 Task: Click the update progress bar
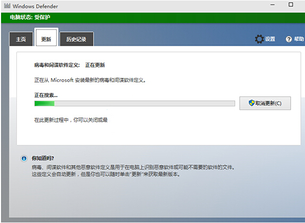134,104
